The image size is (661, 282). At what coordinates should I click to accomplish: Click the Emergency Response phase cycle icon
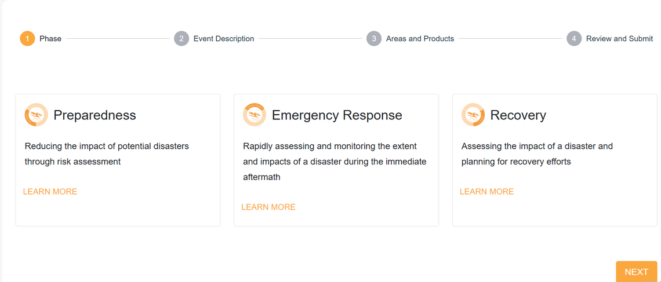[255, 115]
